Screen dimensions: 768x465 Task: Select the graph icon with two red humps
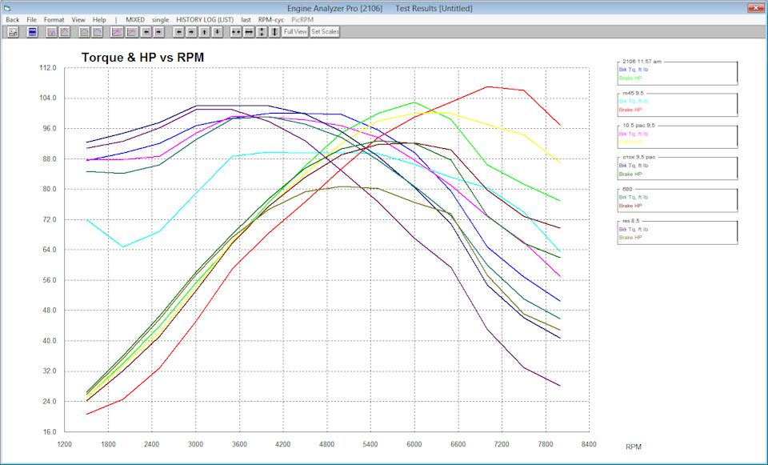tap(51, 32)
